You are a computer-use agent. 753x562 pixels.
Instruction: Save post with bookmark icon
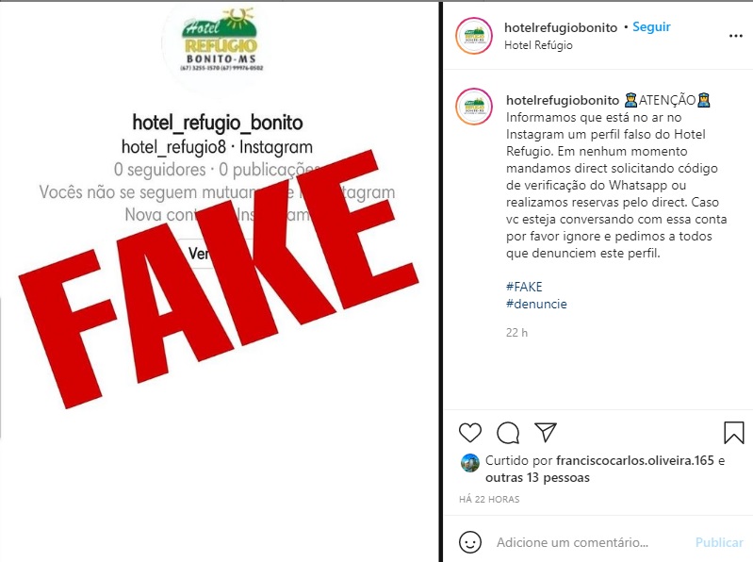pyautogui.click(x=733, y=432)
